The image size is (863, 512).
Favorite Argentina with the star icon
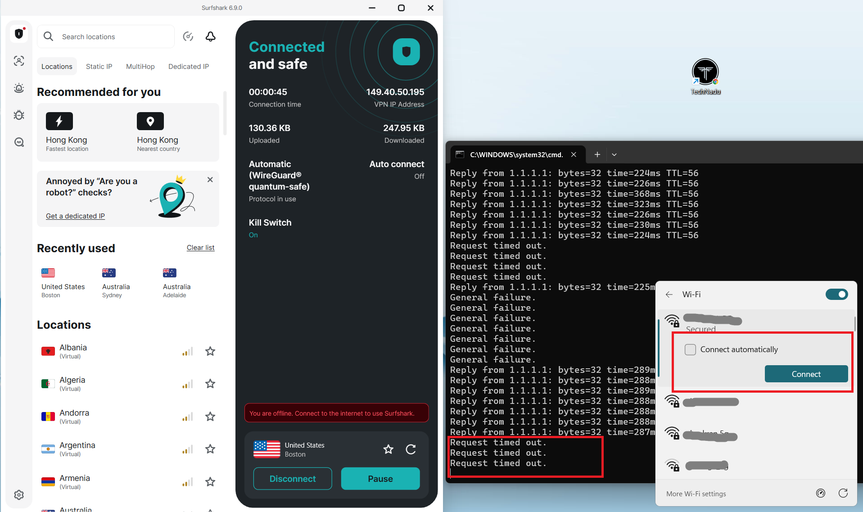[x=210, y=449]
